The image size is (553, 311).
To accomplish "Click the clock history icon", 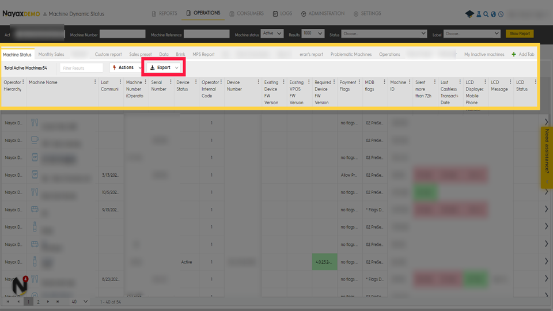I will coord(501,14).
